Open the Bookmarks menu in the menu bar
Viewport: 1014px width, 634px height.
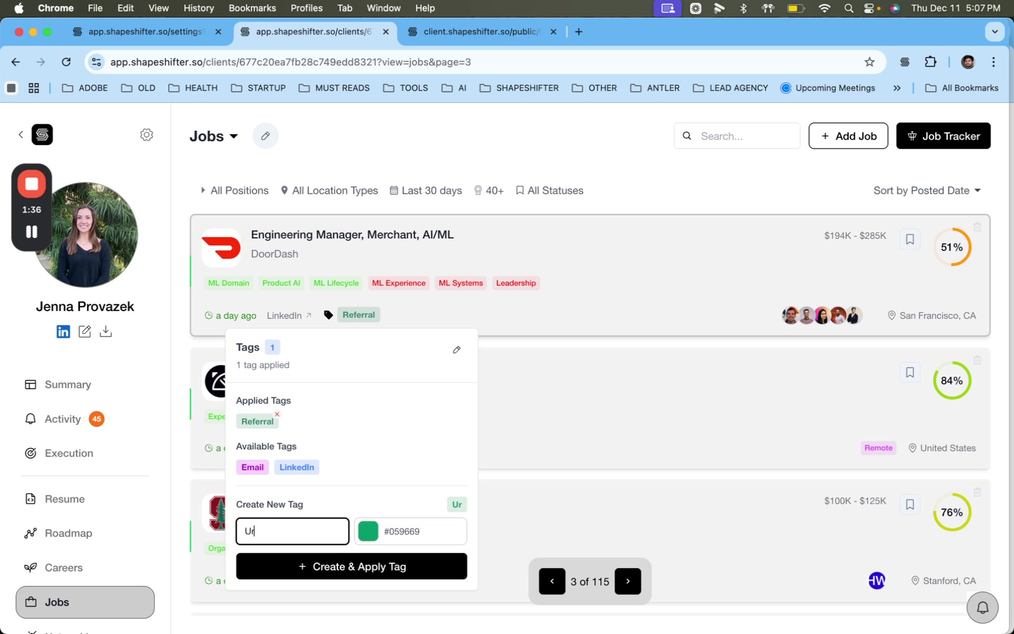[x=252, y=8]
